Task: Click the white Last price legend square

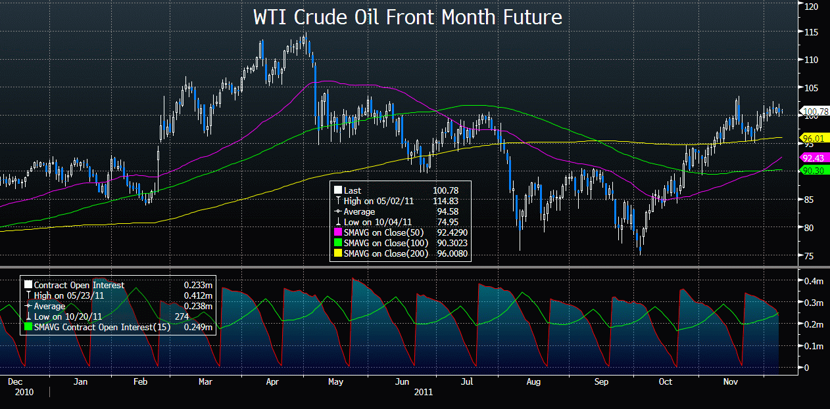Action: [x=339, y=190]
